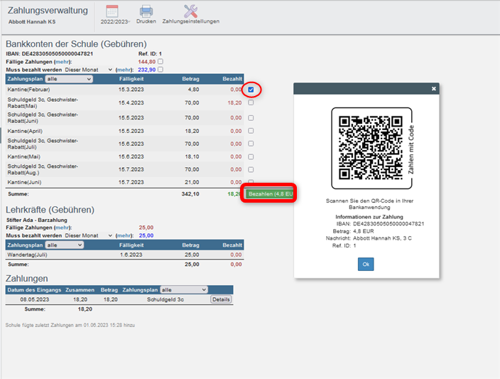Click mehr link beside Fällige Zahlungen for Bankkonten
This screenshot has width=500, height=379.
(62, 62)
